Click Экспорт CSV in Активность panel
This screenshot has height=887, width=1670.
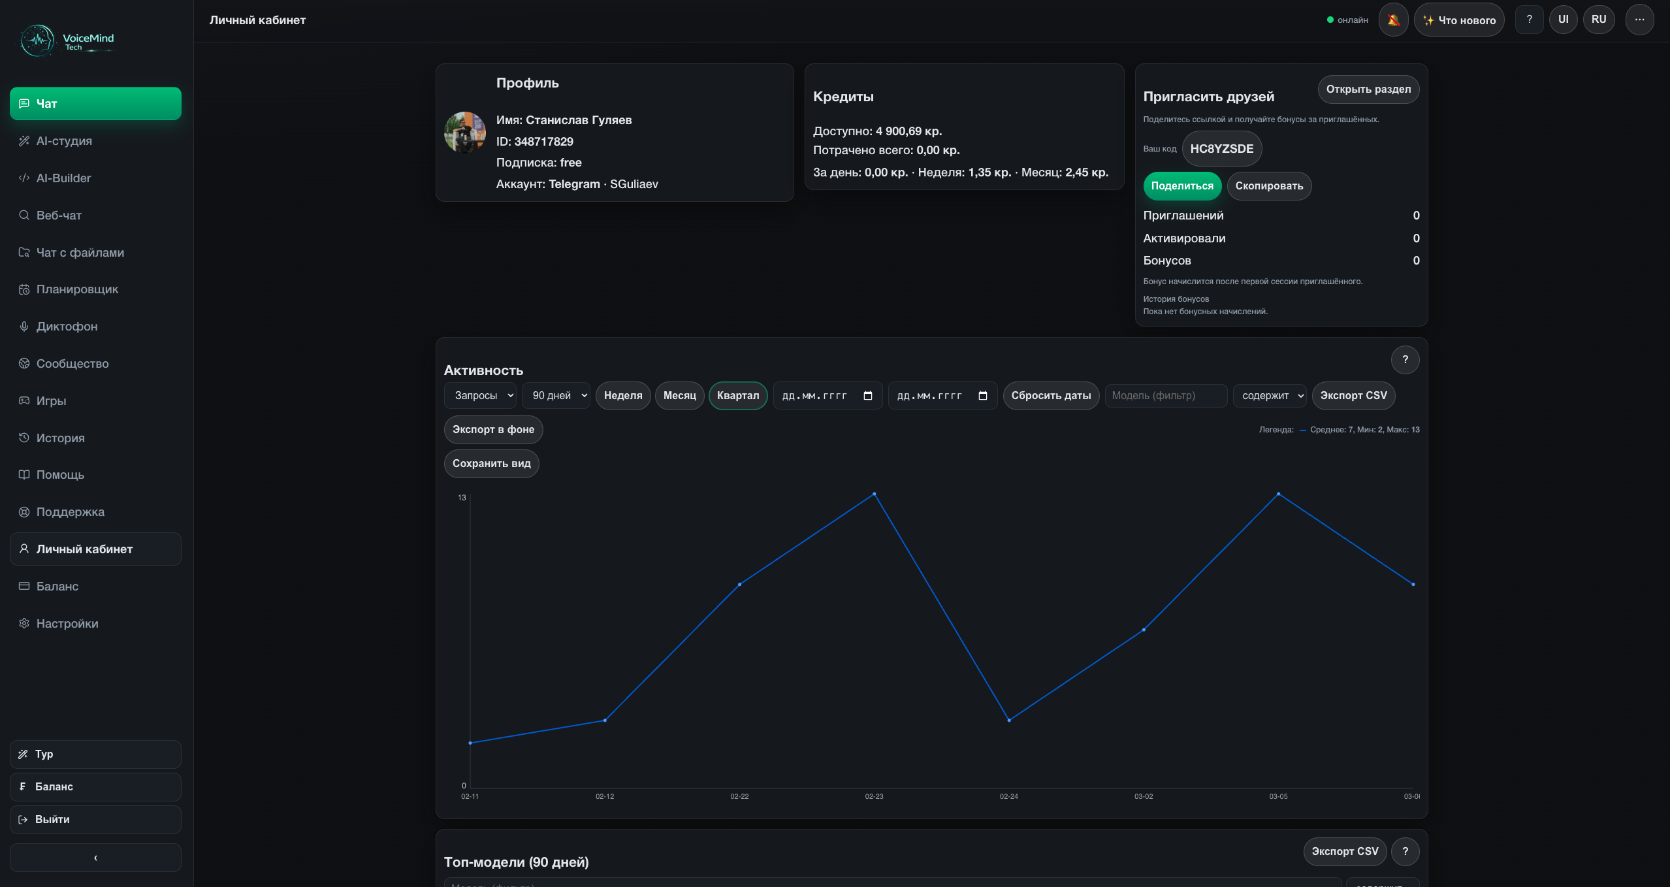point(1353,396)
